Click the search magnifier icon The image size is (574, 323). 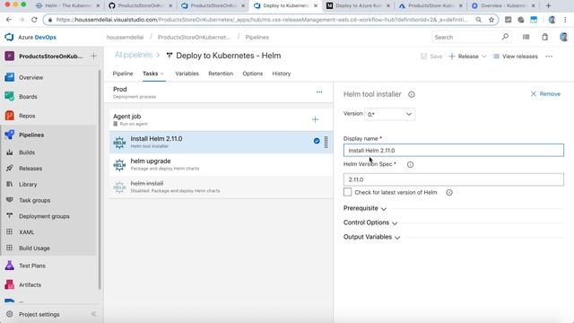(505, 37)
